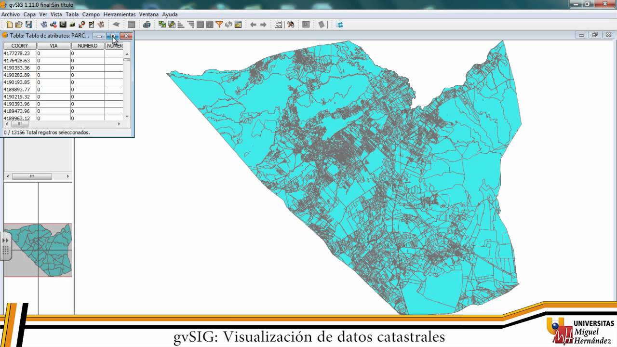Minimize the map view window
Image resolution: width=617 pixels, height=347 pixels.
(x=581, y=35)
